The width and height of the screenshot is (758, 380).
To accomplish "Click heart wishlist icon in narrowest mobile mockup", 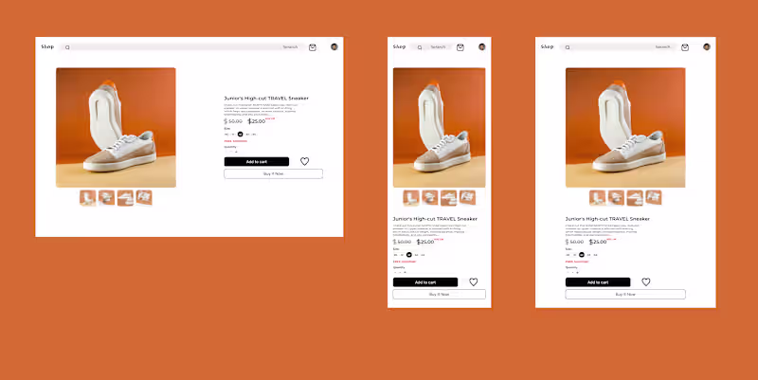I will 473,281.
